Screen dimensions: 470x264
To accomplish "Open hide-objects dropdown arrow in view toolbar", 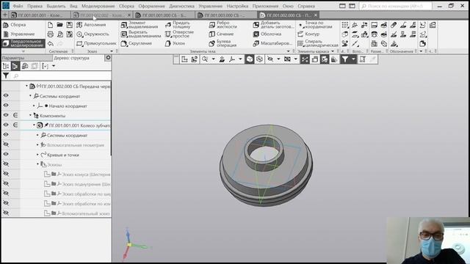I will pyautogui.click(x=278, y=59).
